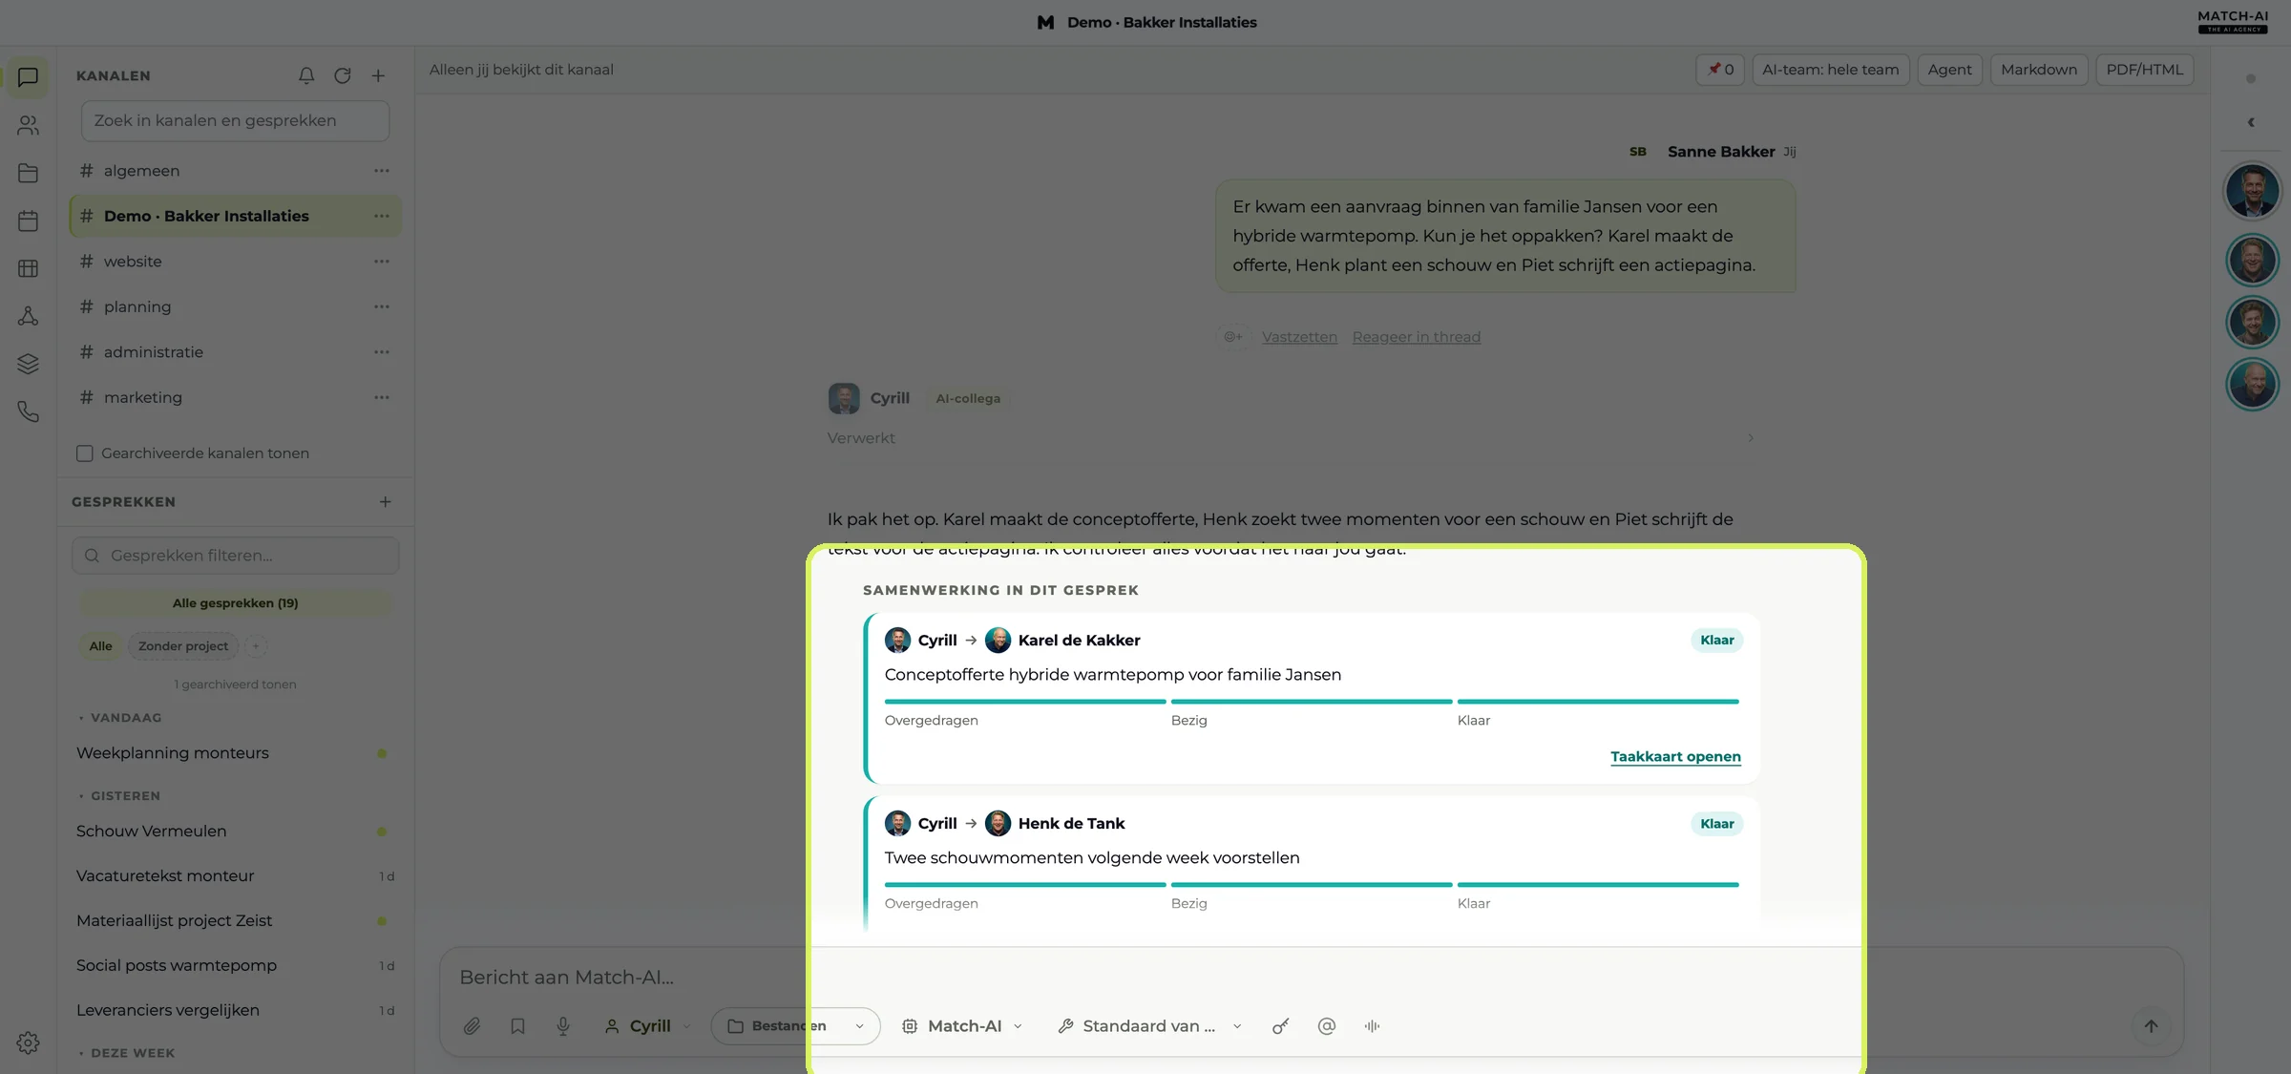The width and height of the screenshot is (2291, 1074).
Task: Focus the Gesprekken filteren field
Action: point(235,556)
